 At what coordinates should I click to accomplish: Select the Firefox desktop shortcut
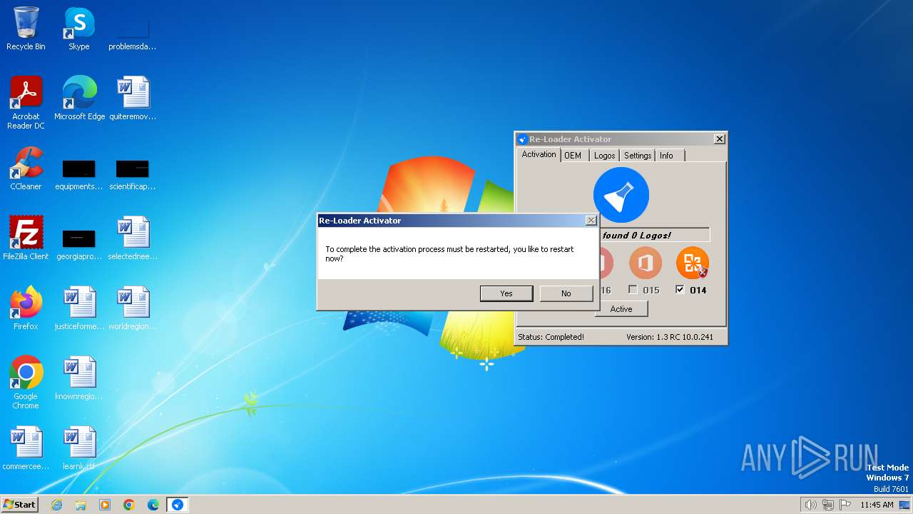26,308
